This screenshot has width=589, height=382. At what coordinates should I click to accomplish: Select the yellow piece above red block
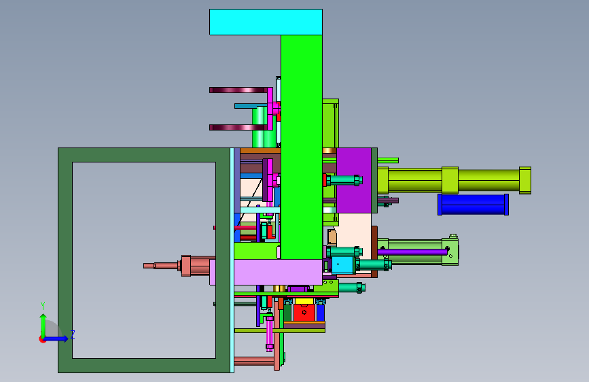coord(304,301)
